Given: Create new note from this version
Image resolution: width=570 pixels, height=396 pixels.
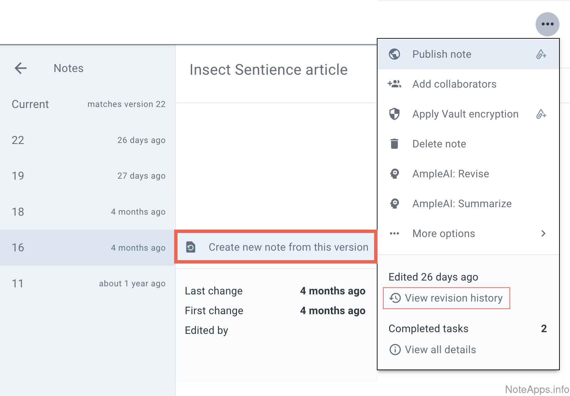Looking at the screenshot, I should (288, 247).
